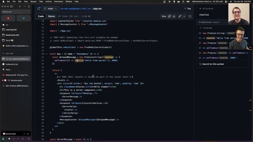
Task: Switch to Blame view
Action: click(x=51, y=16)
